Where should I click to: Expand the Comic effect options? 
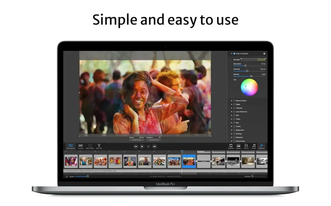coord(232,126)
